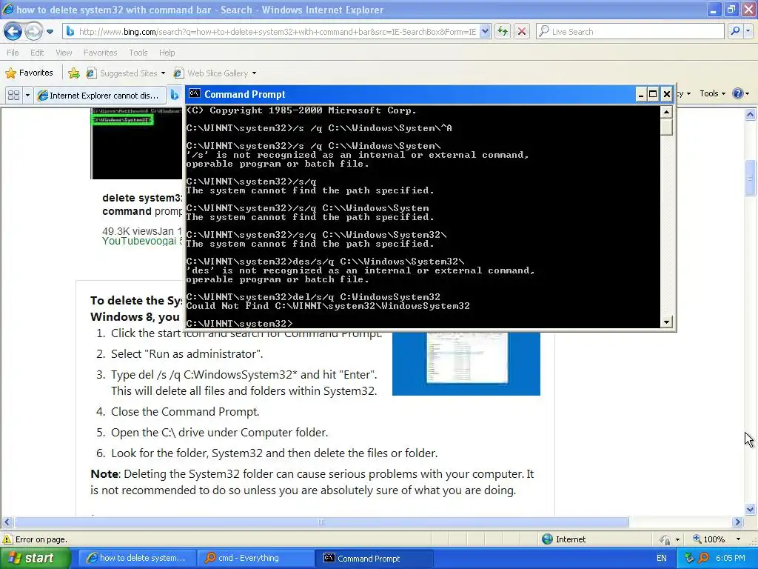Click the Internet zone globe icon

click(547, 539)
